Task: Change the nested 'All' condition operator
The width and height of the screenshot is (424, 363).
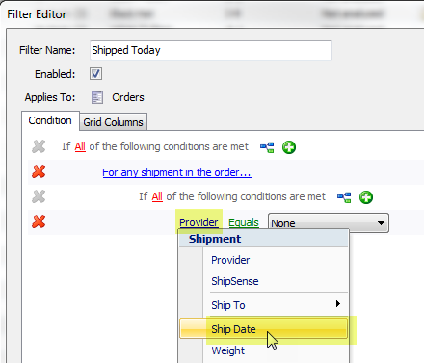Action: point(157,196)
